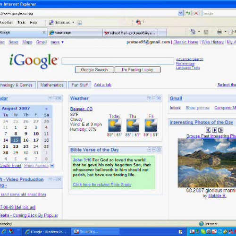Remove the Calendar gadget with its X icon
This screenshot has width=236, height=236.
point(59,98)
